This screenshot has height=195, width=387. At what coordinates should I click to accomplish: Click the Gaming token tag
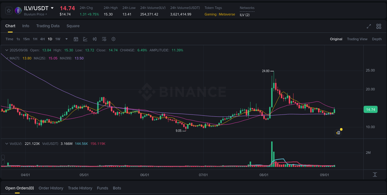211,14
